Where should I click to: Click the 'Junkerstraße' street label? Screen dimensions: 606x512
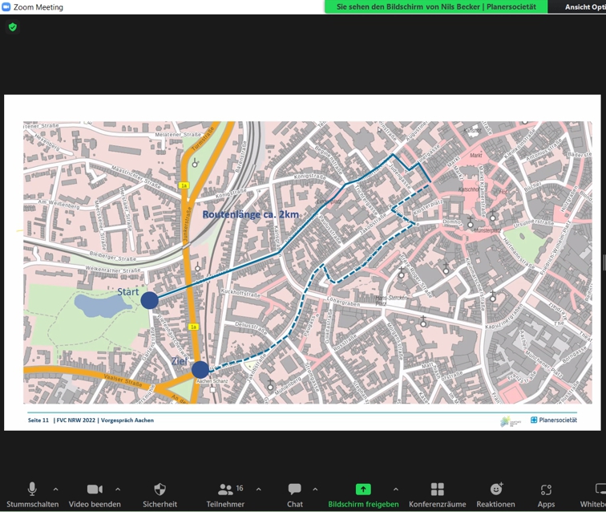point(187,226)
